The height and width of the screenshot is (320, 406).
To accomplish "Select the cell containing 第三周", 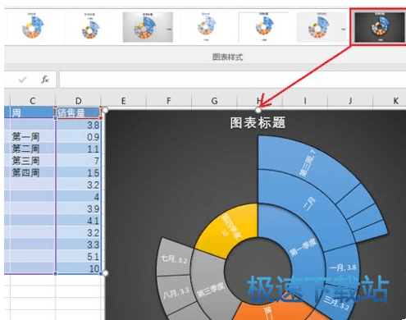I will (x=33, y=161).
